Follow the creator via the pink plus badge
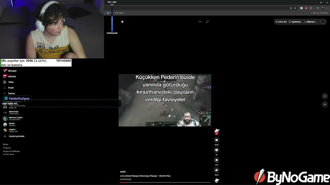Image resolution: width=330 pixels, height=185 pixels. click(x=217, y=133)
